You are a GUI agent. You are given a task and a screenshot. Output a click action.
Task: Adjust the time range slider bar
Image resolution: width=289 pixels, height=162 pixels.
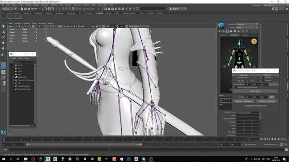tap(84, 144)
